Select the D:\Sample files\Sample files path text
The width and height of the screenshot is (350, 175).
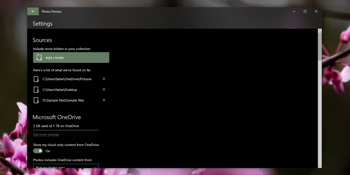pyautogui.click(x=63, y=100)
